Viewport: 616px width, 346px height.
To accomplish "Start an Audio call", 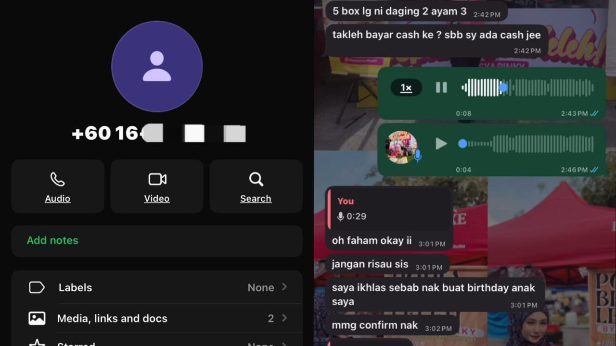I will 58,186.
